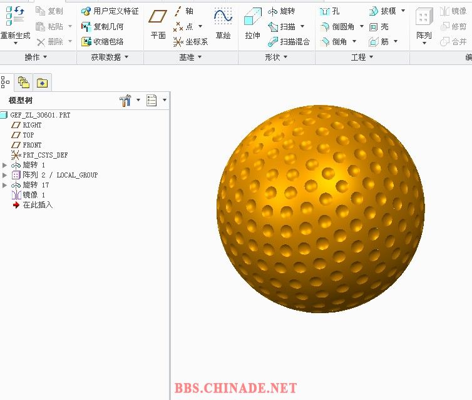Open the tree columns dropdown arrow

165,100
